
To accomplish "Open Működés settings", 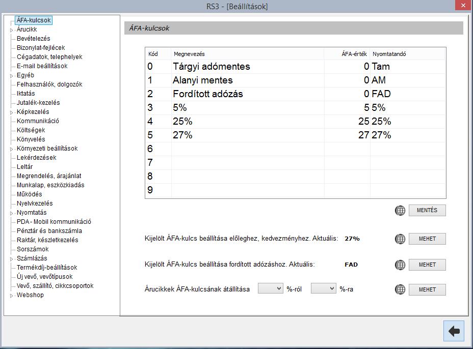I will pyautogui.click(x=29, y=194).
